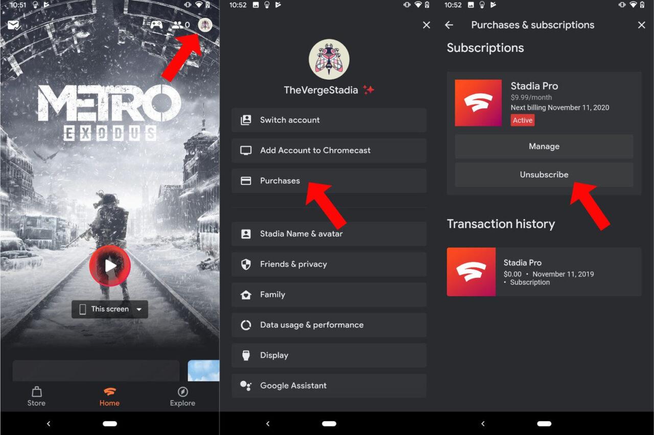Click the Transaction history heading
Screen dimensions: 654x435
pos(501,224)
